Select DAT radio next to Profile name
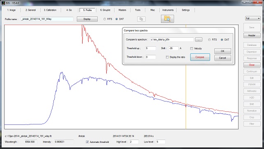264x149 pixels. (x=117, y=19)
